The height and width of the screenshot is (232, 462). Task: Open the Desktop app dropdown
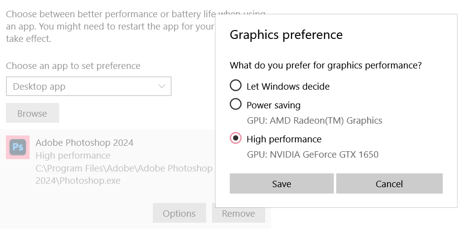tap(88, 86)
